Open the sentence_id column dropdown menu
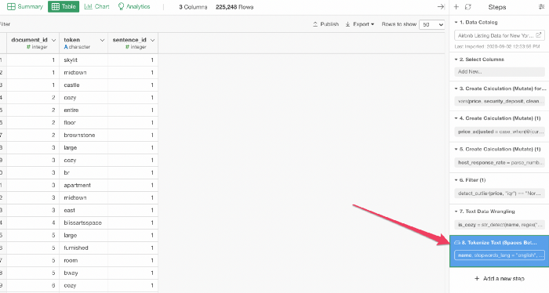This screenshot has width=549, height=293. tap(153, 40)
